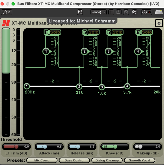
Task: Click the Release slider knob
Action: 78,147
